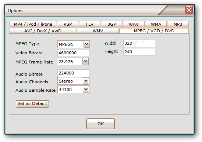
Task: Open the AVI / DivX / XviD tab
Action: pos(43,31)
